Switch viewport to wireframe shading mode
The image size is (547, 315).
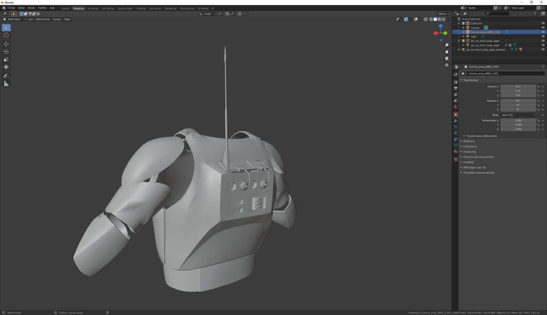431,19
